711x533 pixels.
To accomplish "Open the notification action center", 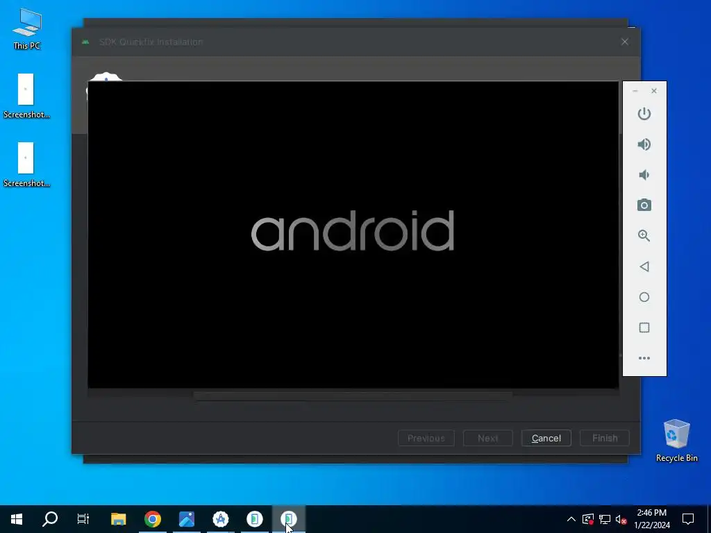I will [688, 519].
